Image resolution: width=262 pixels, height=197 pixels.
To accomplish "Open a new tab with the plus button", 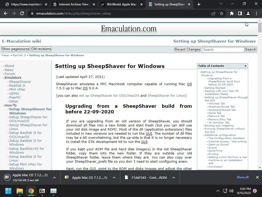I will [199, 4].
